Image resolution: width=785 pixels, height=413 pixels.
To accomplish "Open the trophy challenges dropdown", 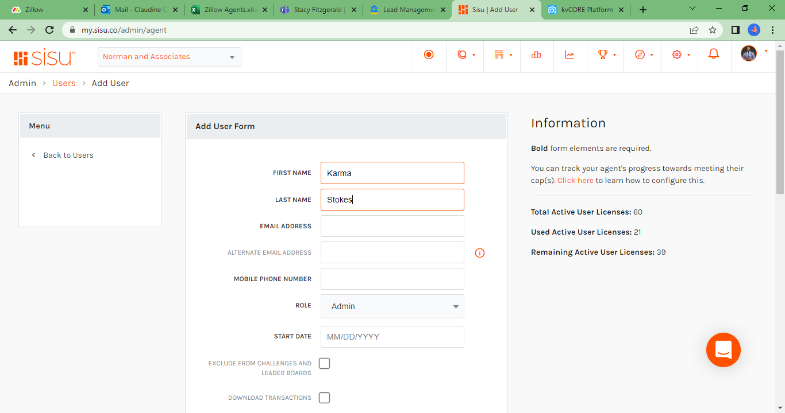I will click(x=606, y=54).
